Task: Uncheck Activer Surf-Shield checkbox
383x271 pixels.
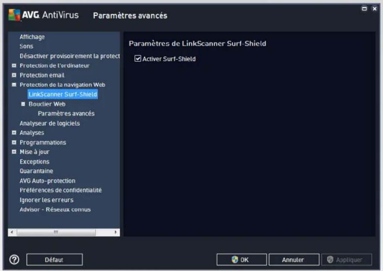Action: coord(138,59)
